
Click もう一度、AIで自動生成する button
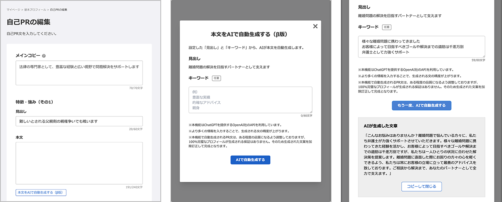click(x=421, y=105)
